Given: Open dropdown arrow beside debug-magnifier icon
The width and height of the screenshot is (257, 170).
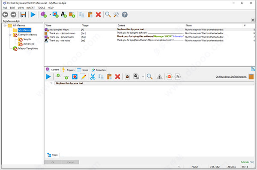Looking at the screenshot, I should 143,76.
